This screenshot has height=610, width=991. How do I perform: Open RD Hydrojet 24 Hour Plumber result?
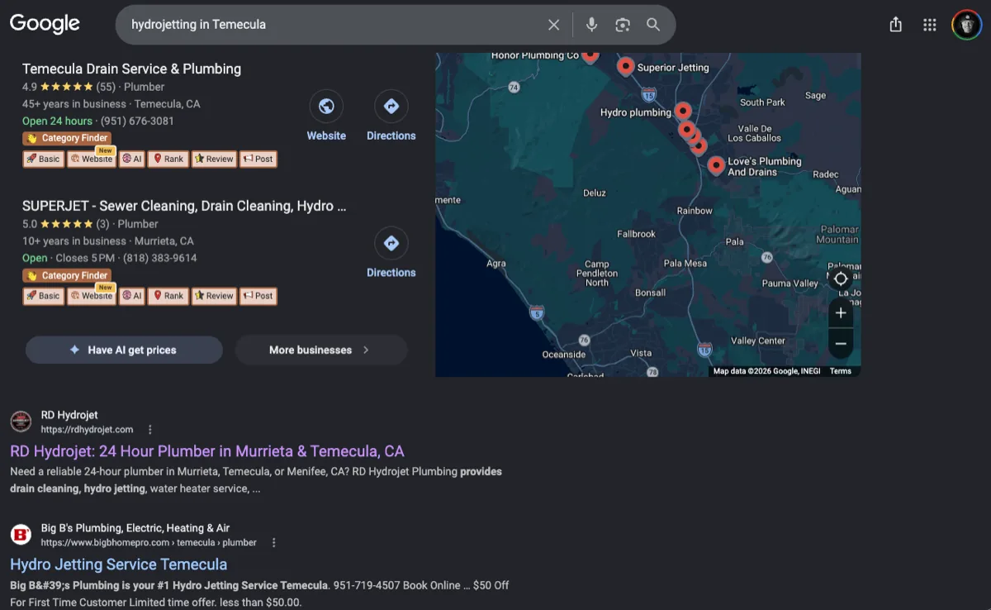point(207,451)
